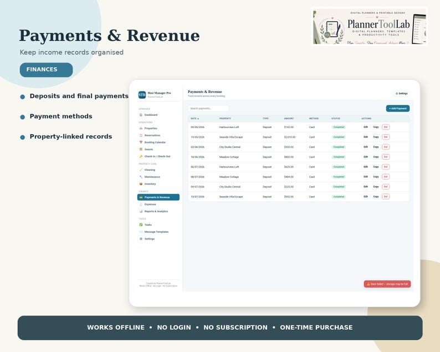The height and width of the screenshot is (352, 440).
Task: Sort by the Amount column header
Action: (x=289, y=119)
